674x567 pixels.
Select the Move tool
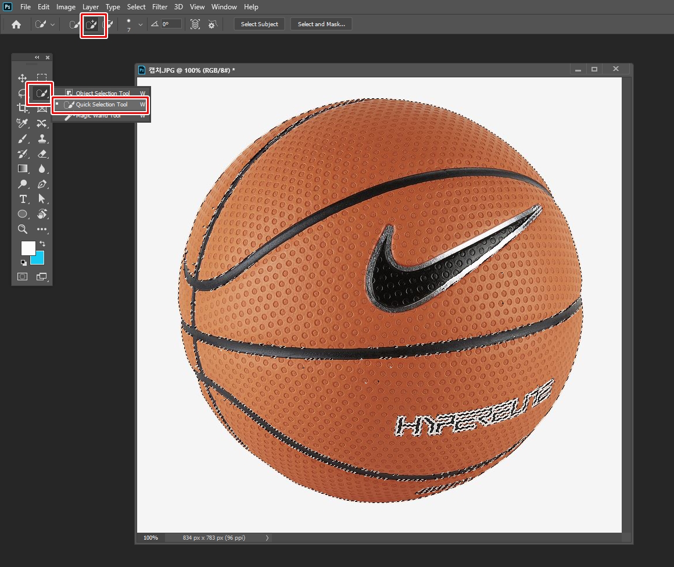22,78
